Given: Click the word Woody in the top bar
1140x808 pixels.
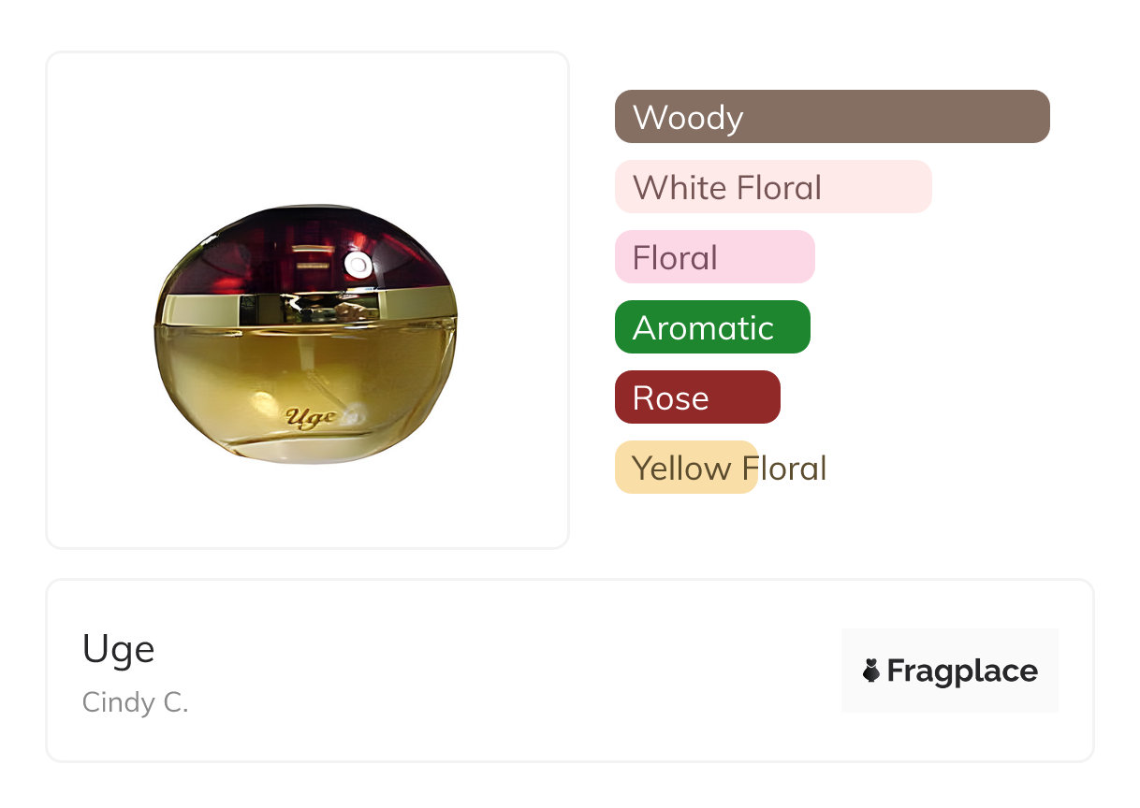Looking at the screenshot, I should coord(688,118).
